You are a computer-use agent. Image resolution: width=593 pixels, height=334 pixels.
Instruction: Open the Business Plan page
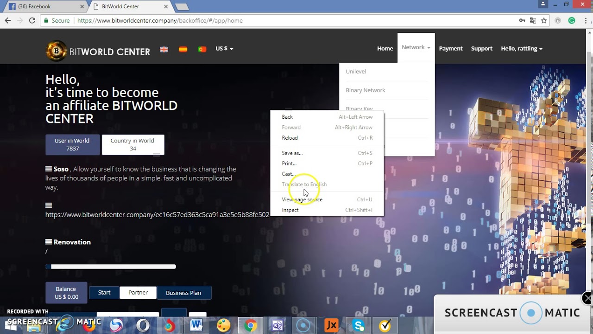(184, 292)
